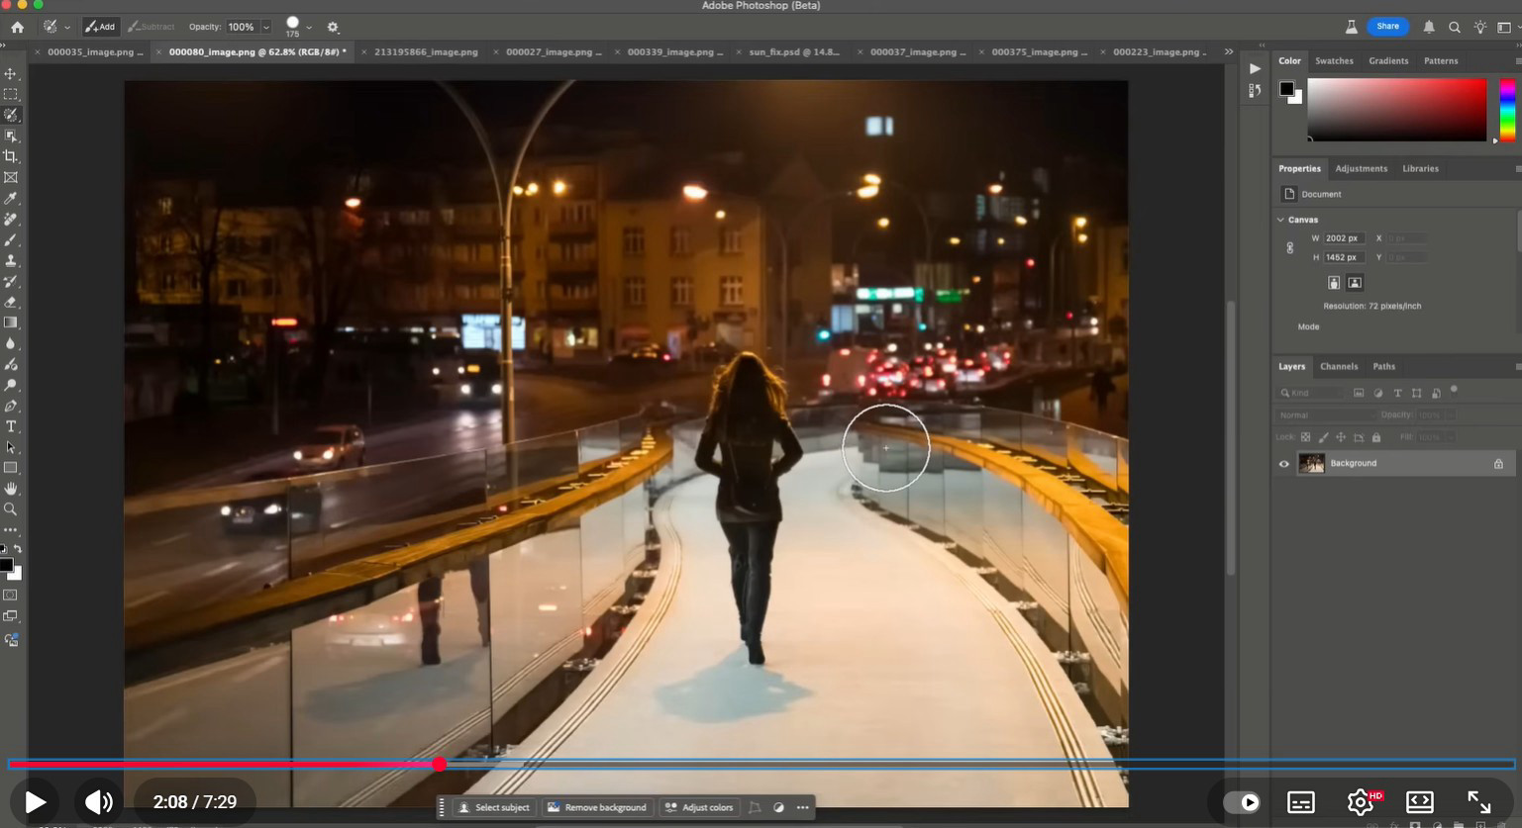Click the Share button

point(1387,27)
